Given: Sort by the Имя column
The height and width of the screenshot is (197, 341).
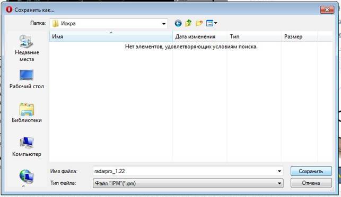Looking at the screenshot, I should pyautogui.click(x=111, y=36).
